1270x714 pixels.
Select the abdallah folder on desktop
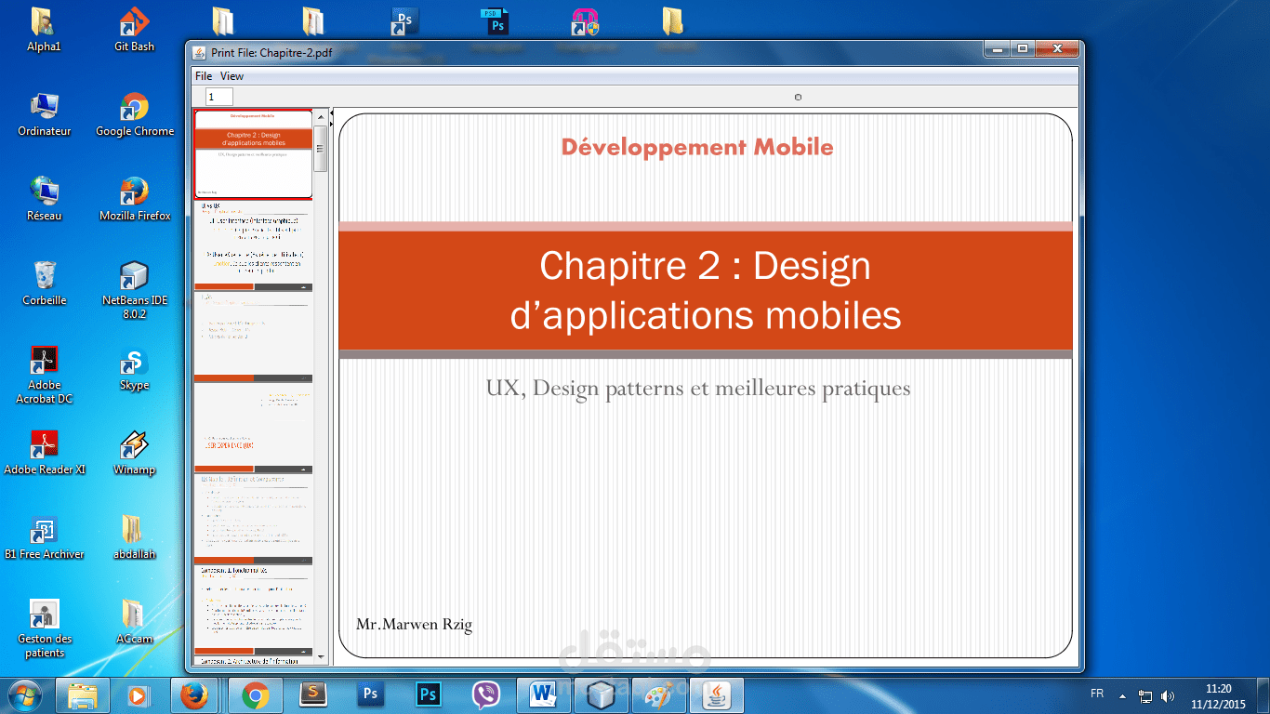tap(135, 537)
